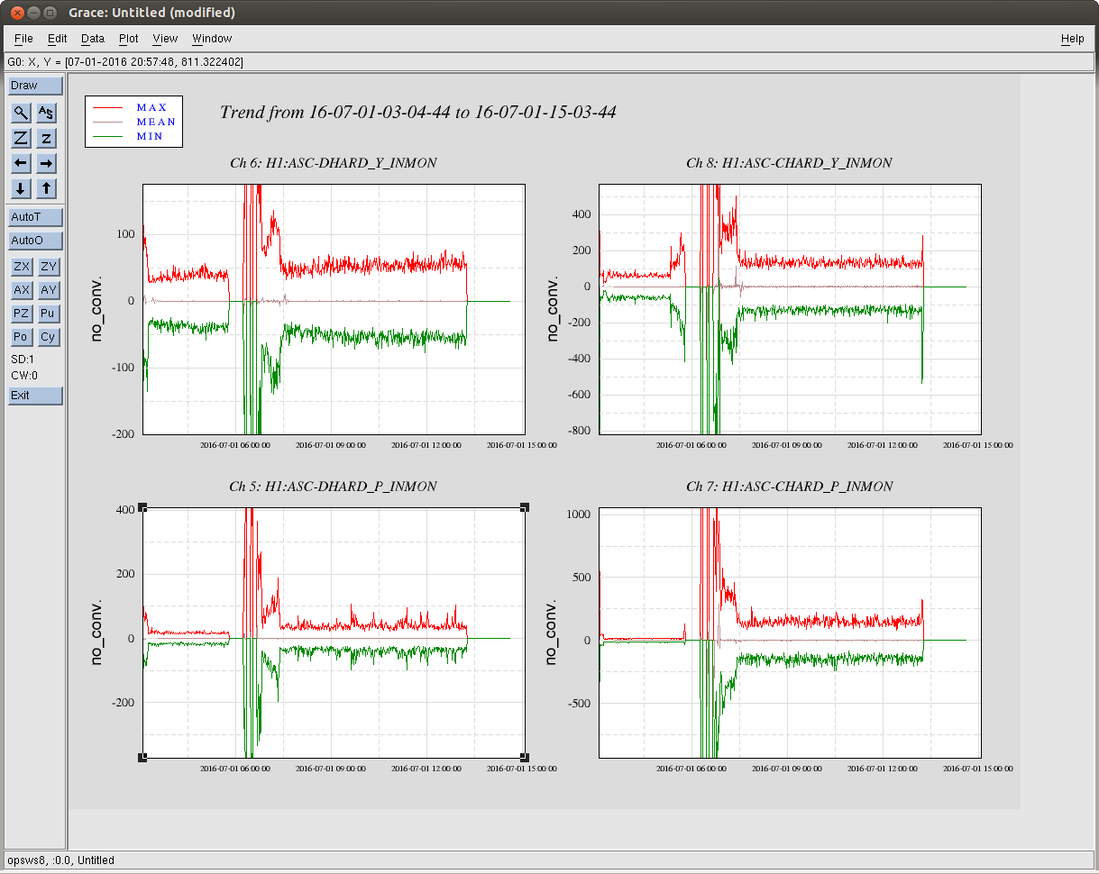Shift the graph view with the right arrow
1099x874 pixels.
point(46,163)
